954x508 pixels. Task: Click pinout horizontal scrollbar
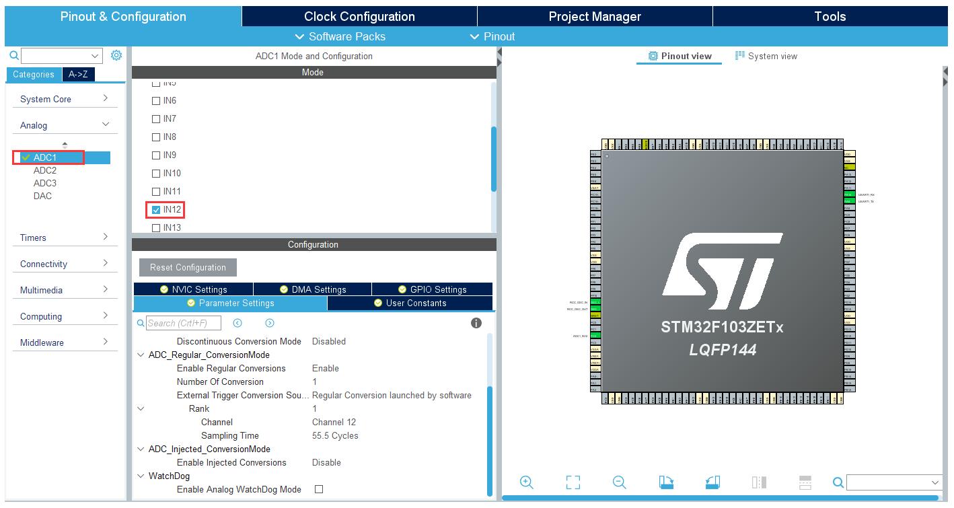click(x=720, y=498)
